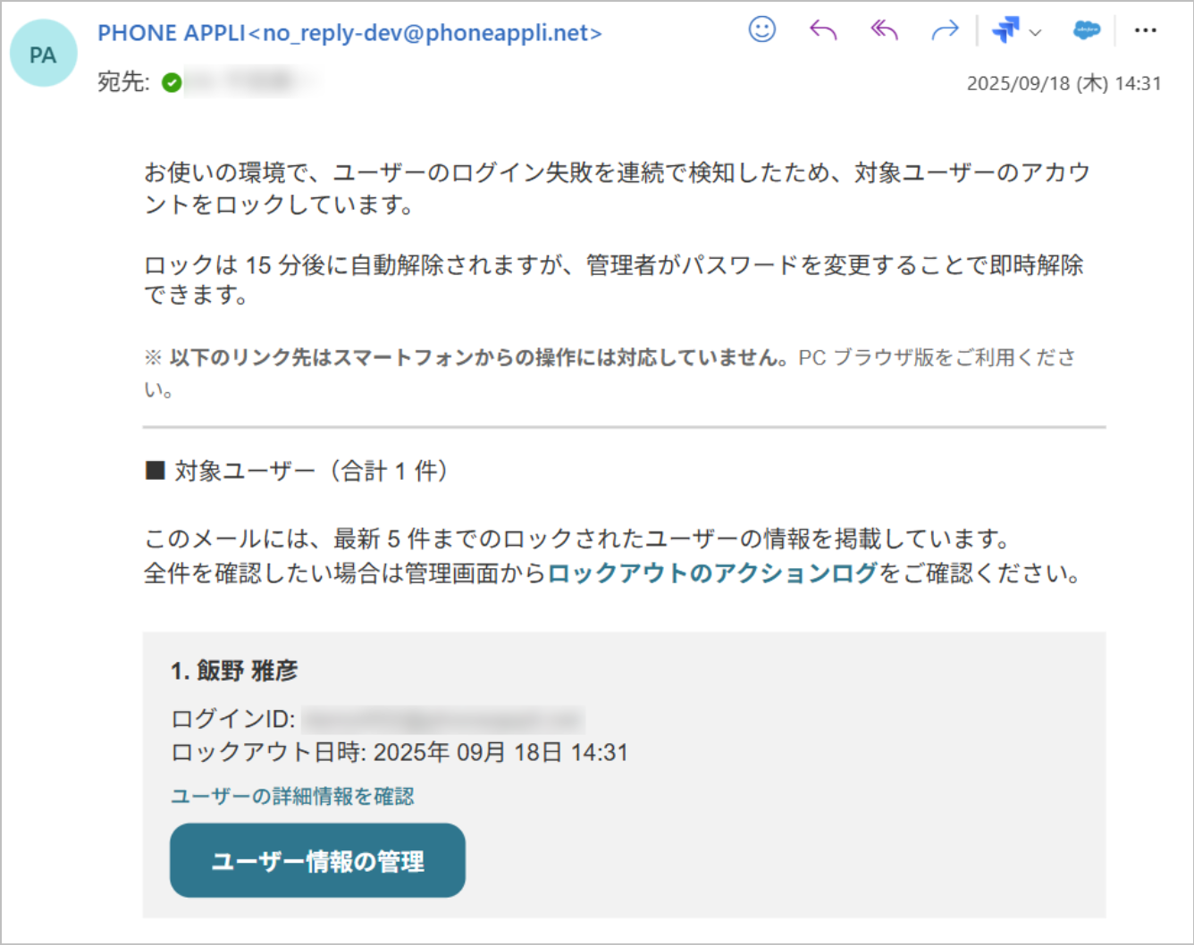This screenshot has width=1194, height=945.
Task: Expand the Jira add-in dropdown chevron
Action: (1035, 34)
